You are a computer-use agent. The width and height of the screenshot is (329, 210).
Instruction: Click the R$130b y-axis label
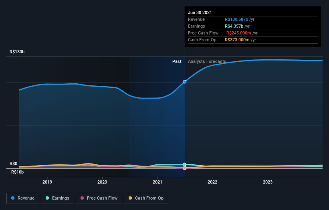tap(17, 52)
